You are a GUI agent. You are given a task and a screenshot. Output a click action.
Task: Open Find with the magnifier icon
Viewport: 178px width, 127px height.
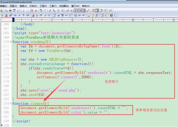pyautogui.click(x=50, y=11)
